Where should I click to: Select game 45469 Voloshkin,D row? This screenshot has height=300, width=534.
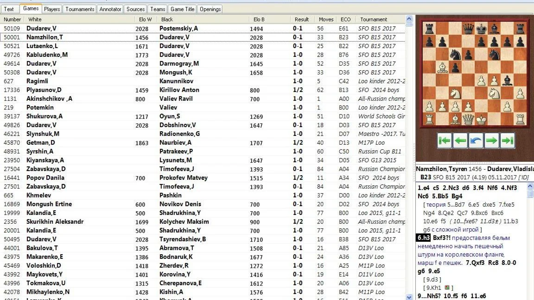[203, 266]
